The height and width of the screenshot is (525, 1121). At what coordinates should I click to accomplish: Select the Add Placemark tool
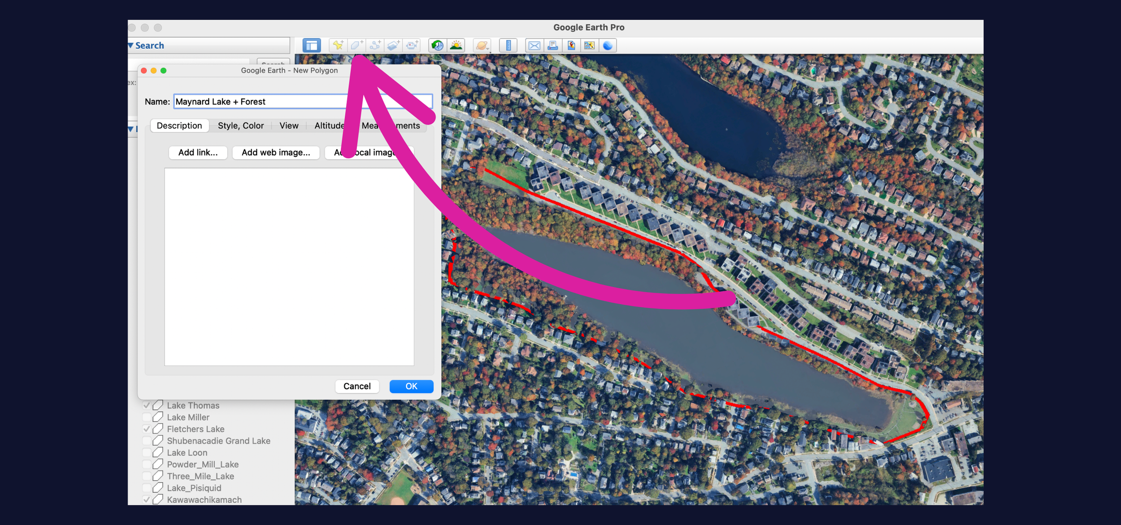pos(338,45)
